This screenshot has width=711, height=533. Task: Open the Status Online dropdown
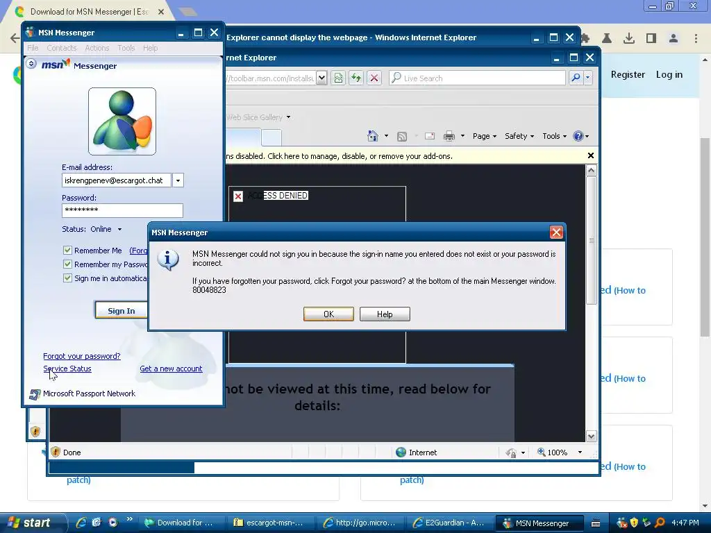point(119,229)
